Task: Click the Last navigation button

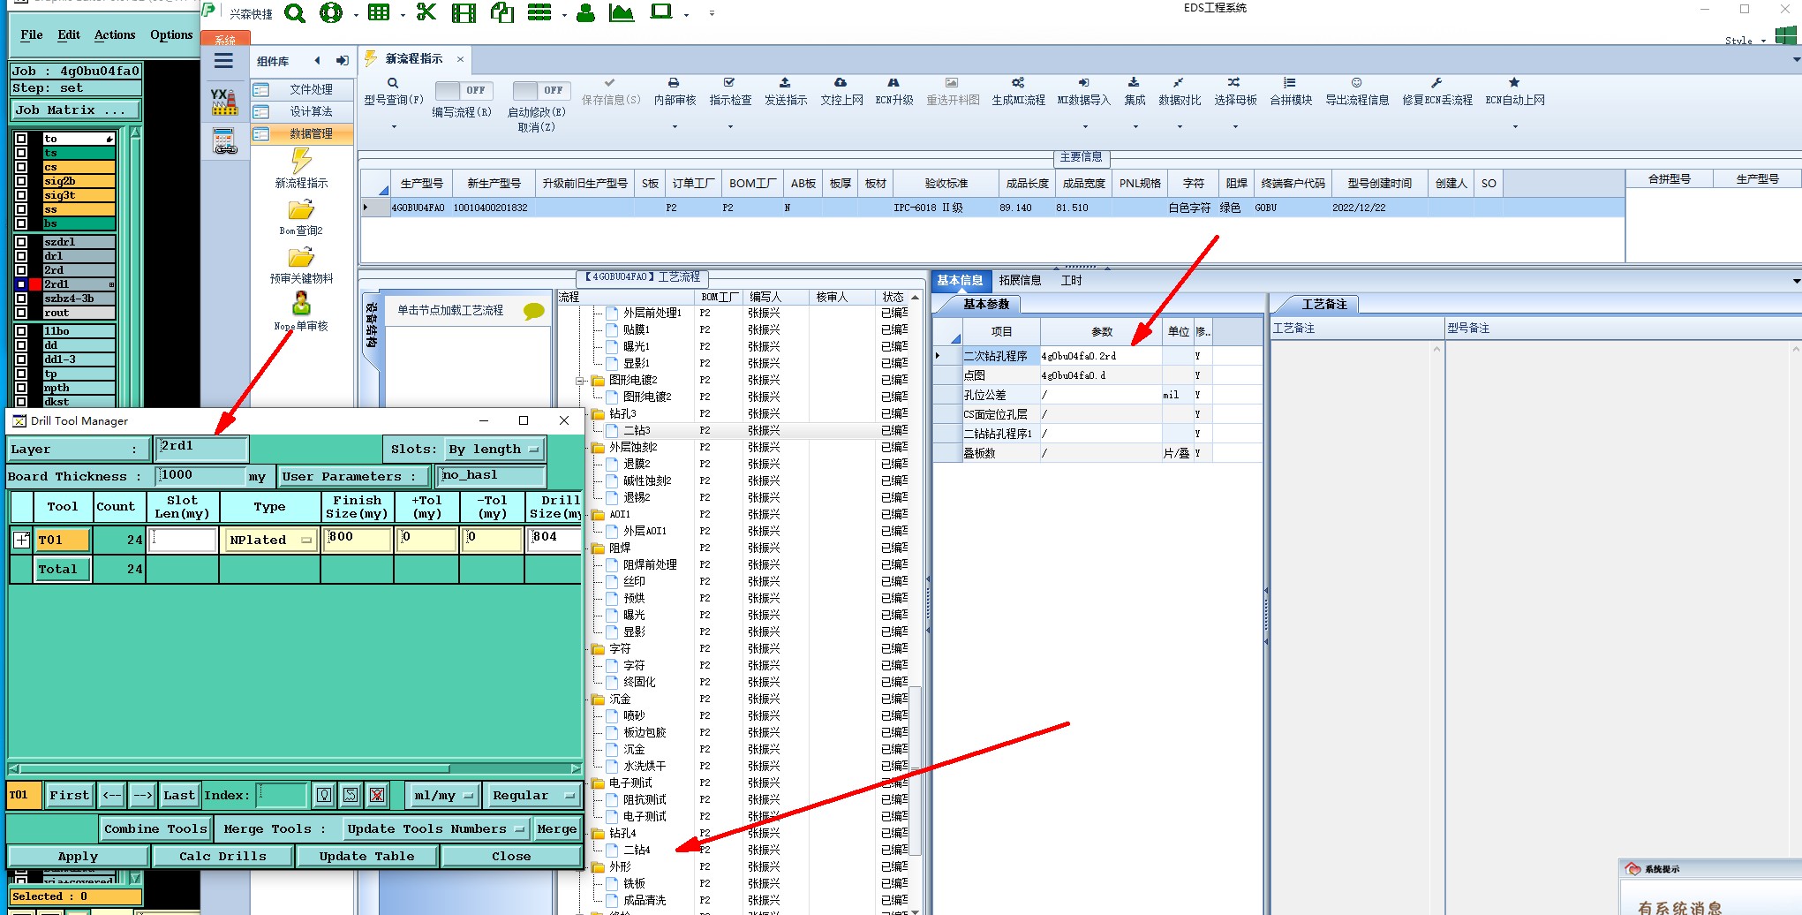Action: coord(179,795)
